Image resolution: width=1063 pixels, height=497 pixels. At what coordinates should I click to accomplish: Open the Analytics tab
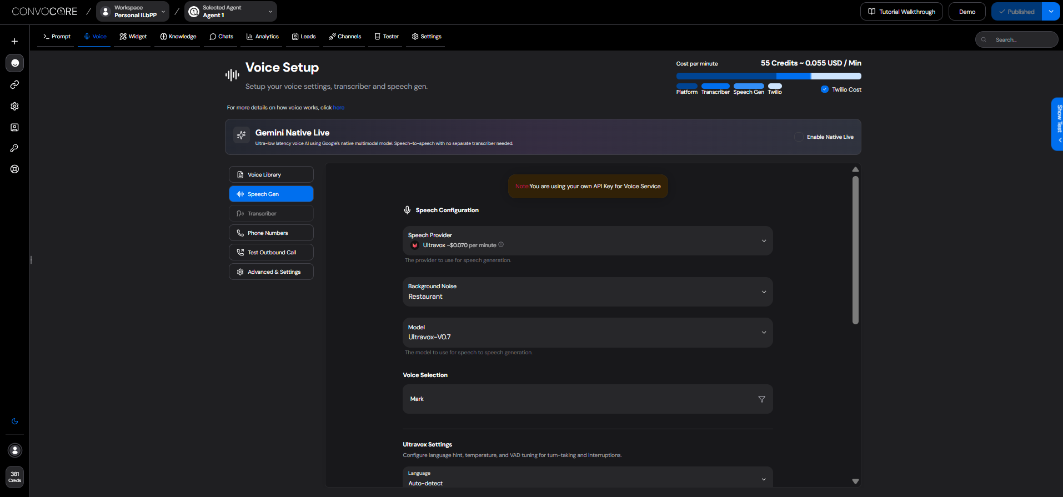point(263,37)
